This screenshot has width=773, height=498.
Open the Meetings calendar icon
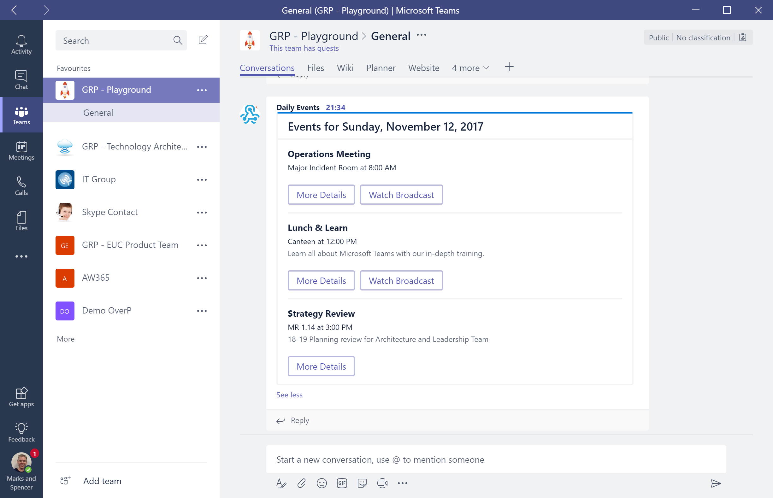point(21,150)
